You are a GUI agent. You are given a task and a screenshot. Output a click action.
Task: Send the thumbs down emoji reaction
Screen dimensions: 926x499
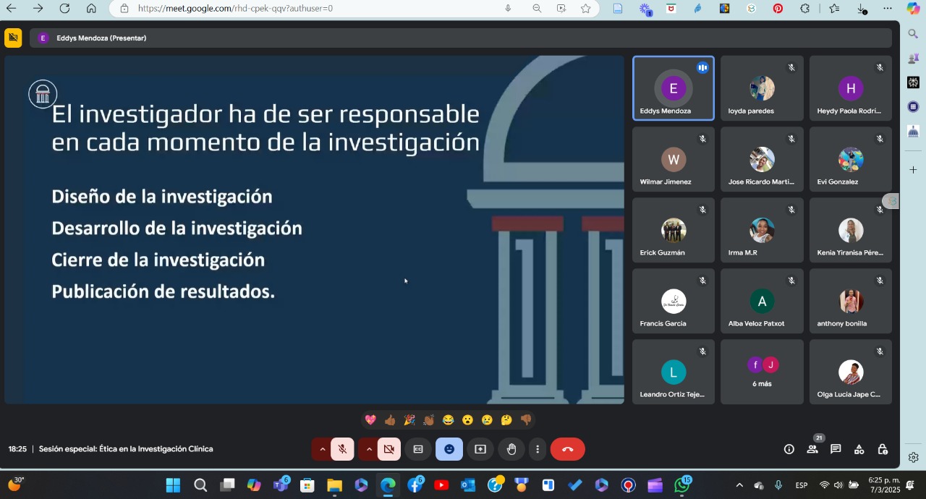pos(526,420)
